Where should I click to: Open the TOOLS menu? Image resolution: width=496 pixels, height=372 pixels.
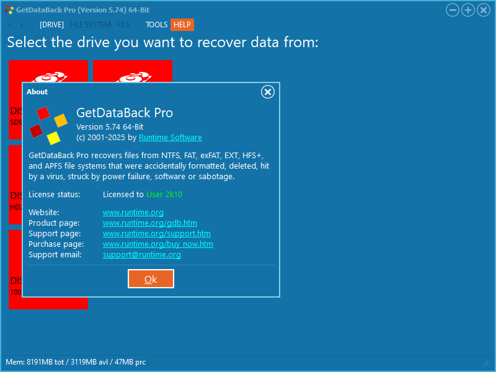pyautogui.click(x=157, y=25)
